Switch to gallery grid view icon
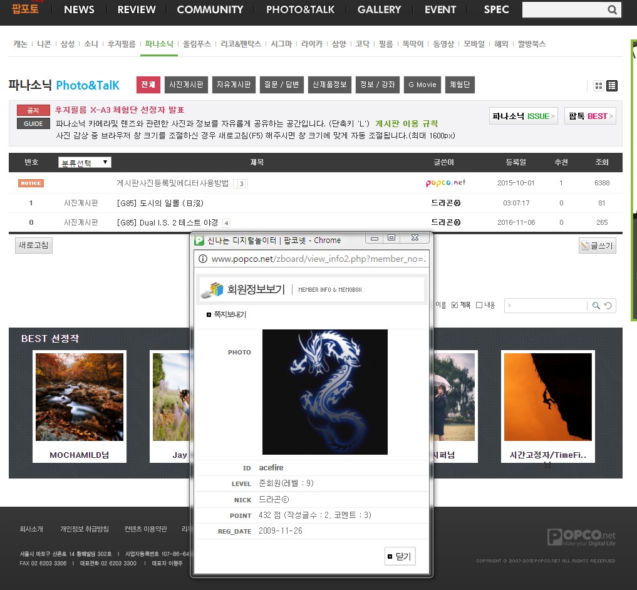The image size is (637, 590). (x=598, y=86)
